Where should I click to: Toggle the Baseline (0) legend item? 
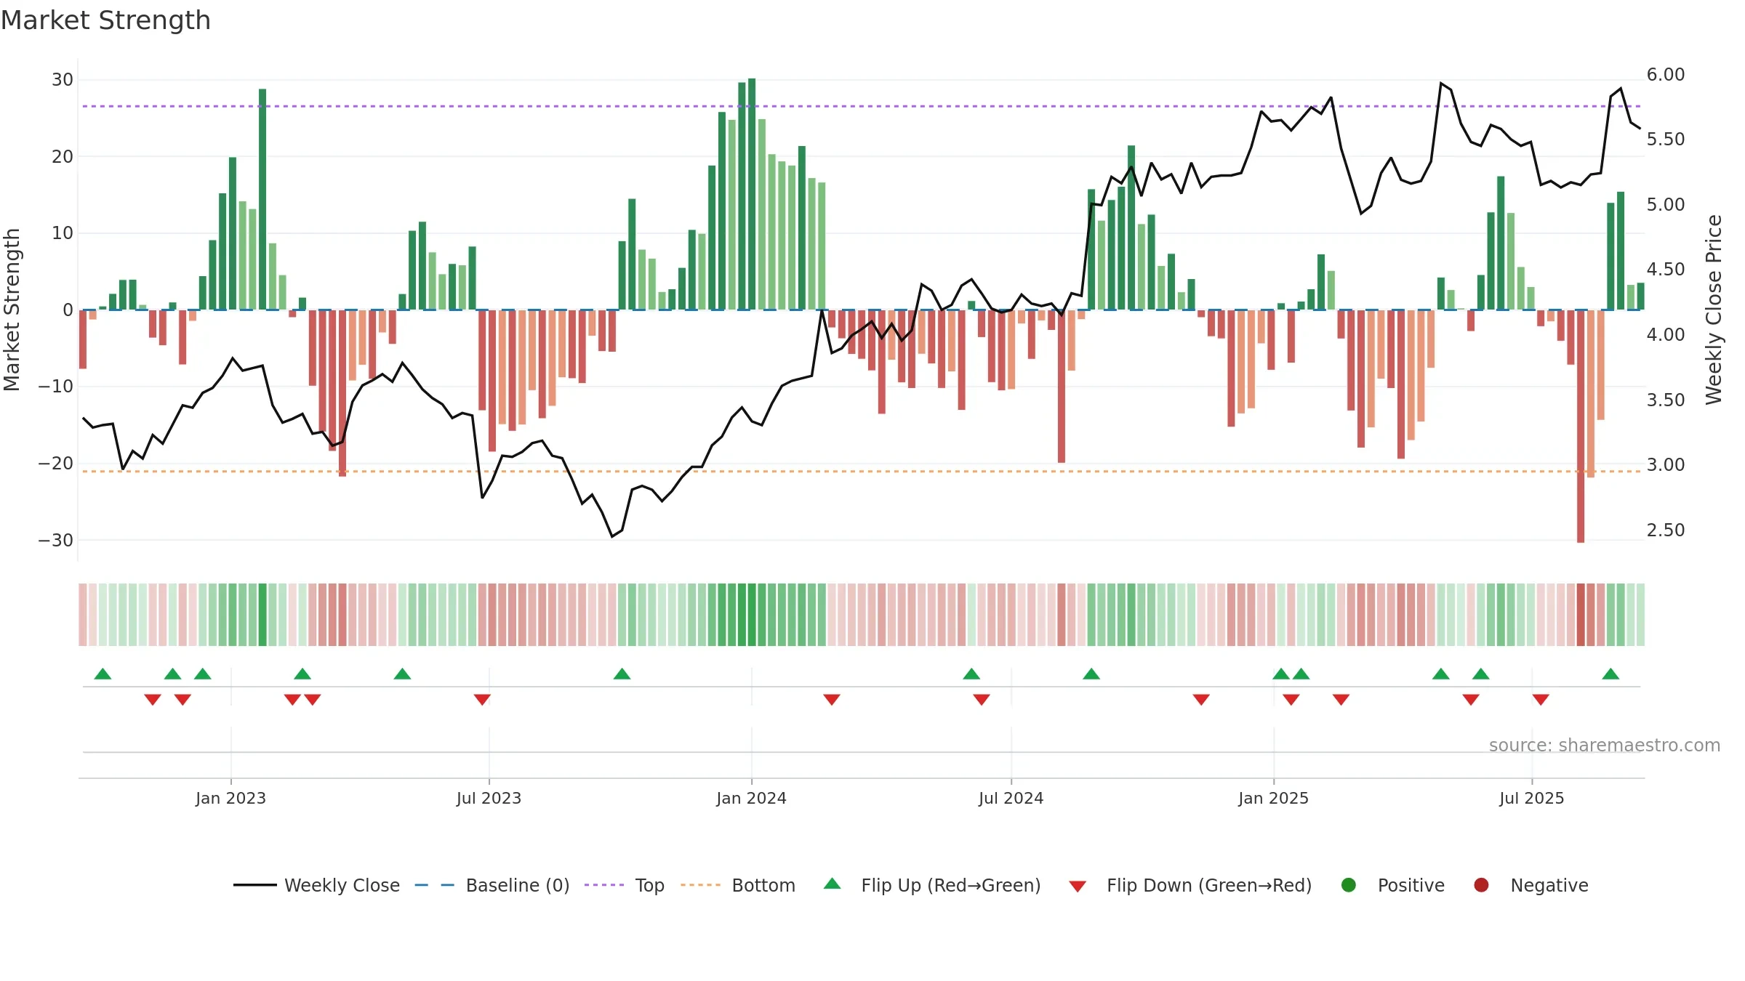coord(492,885)
